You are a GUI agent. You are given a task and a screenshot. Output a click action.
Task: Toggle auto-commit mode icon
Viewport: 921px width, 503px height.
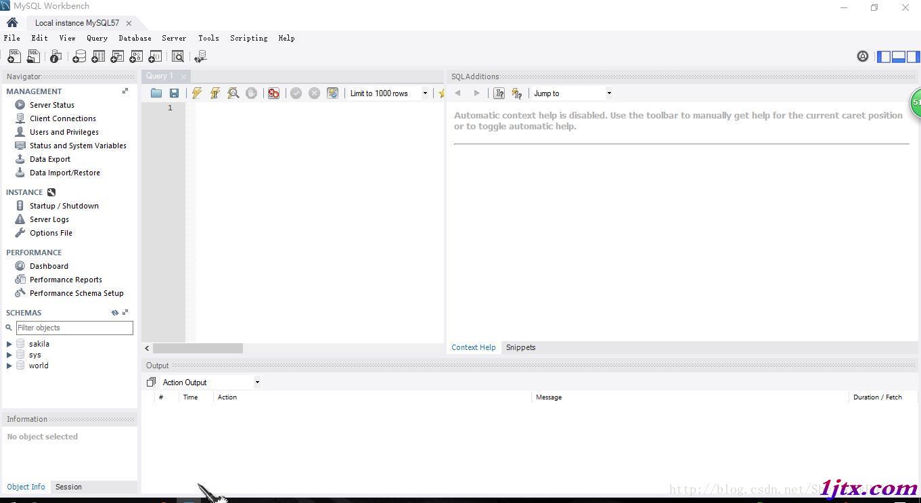[332, 93]
